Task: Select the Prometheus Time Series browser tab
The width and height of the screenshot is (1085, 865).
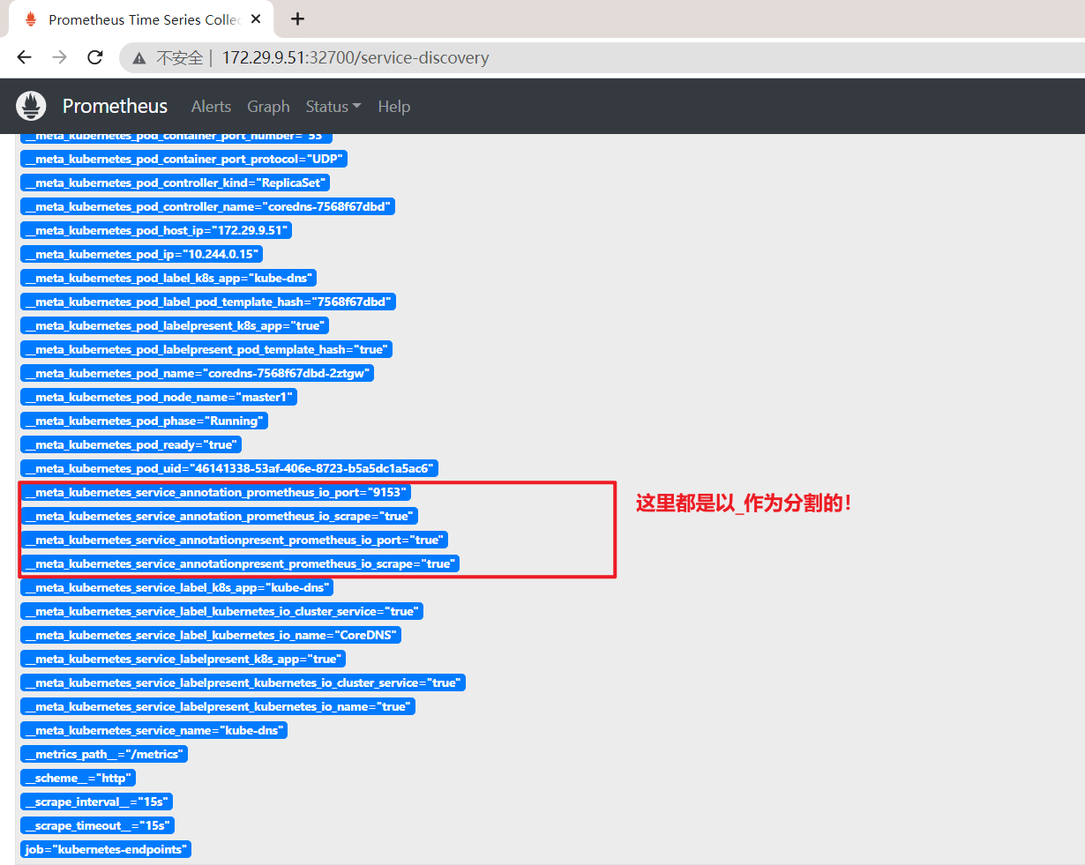Action: tap(139, 19)
